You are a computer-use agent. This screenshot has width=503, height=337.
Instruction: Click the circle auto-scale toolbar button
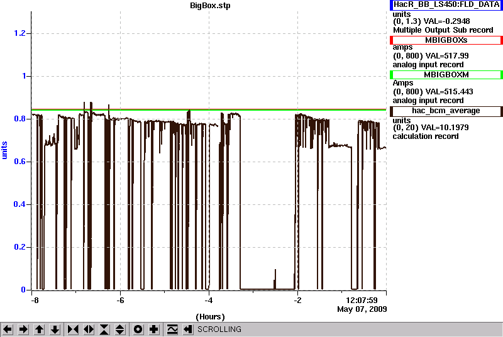coord(138,329)
